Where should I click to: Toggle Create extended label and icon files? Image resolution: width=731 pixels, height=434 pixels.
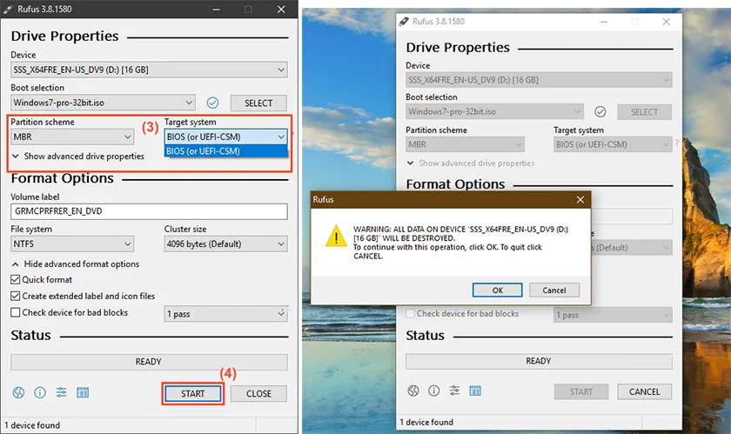pos(16,297)
